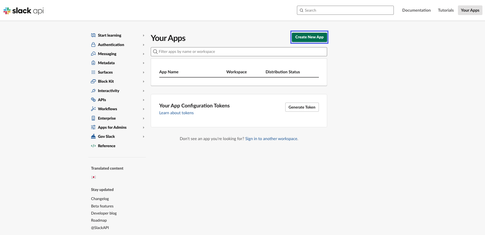Click the Reference code brackets icon
485x235 pixels.
click(x=93, y=146)
